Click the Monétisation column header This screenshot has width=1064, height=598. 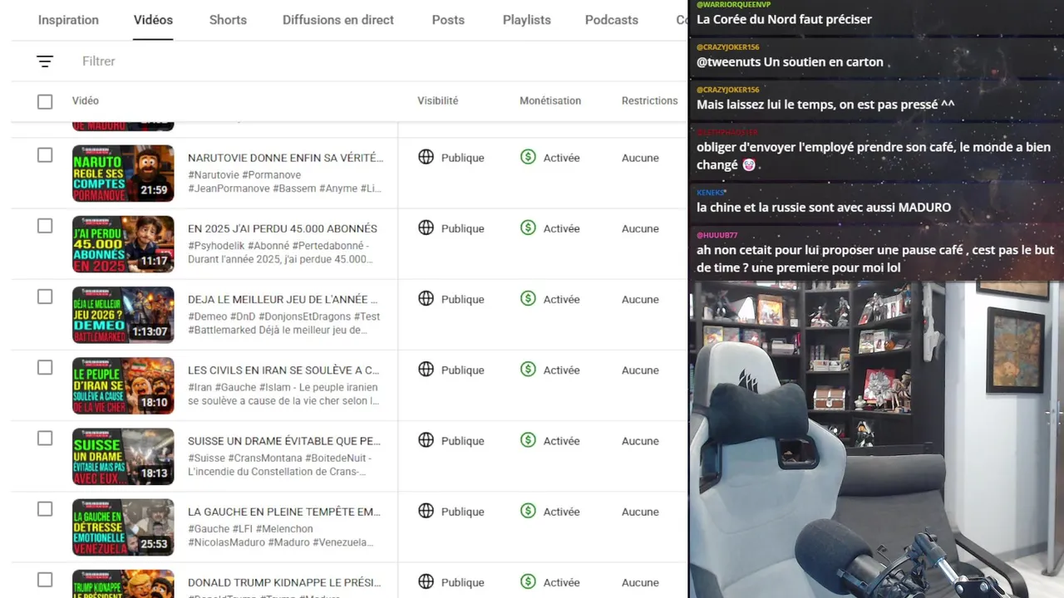tap(550, 100)
